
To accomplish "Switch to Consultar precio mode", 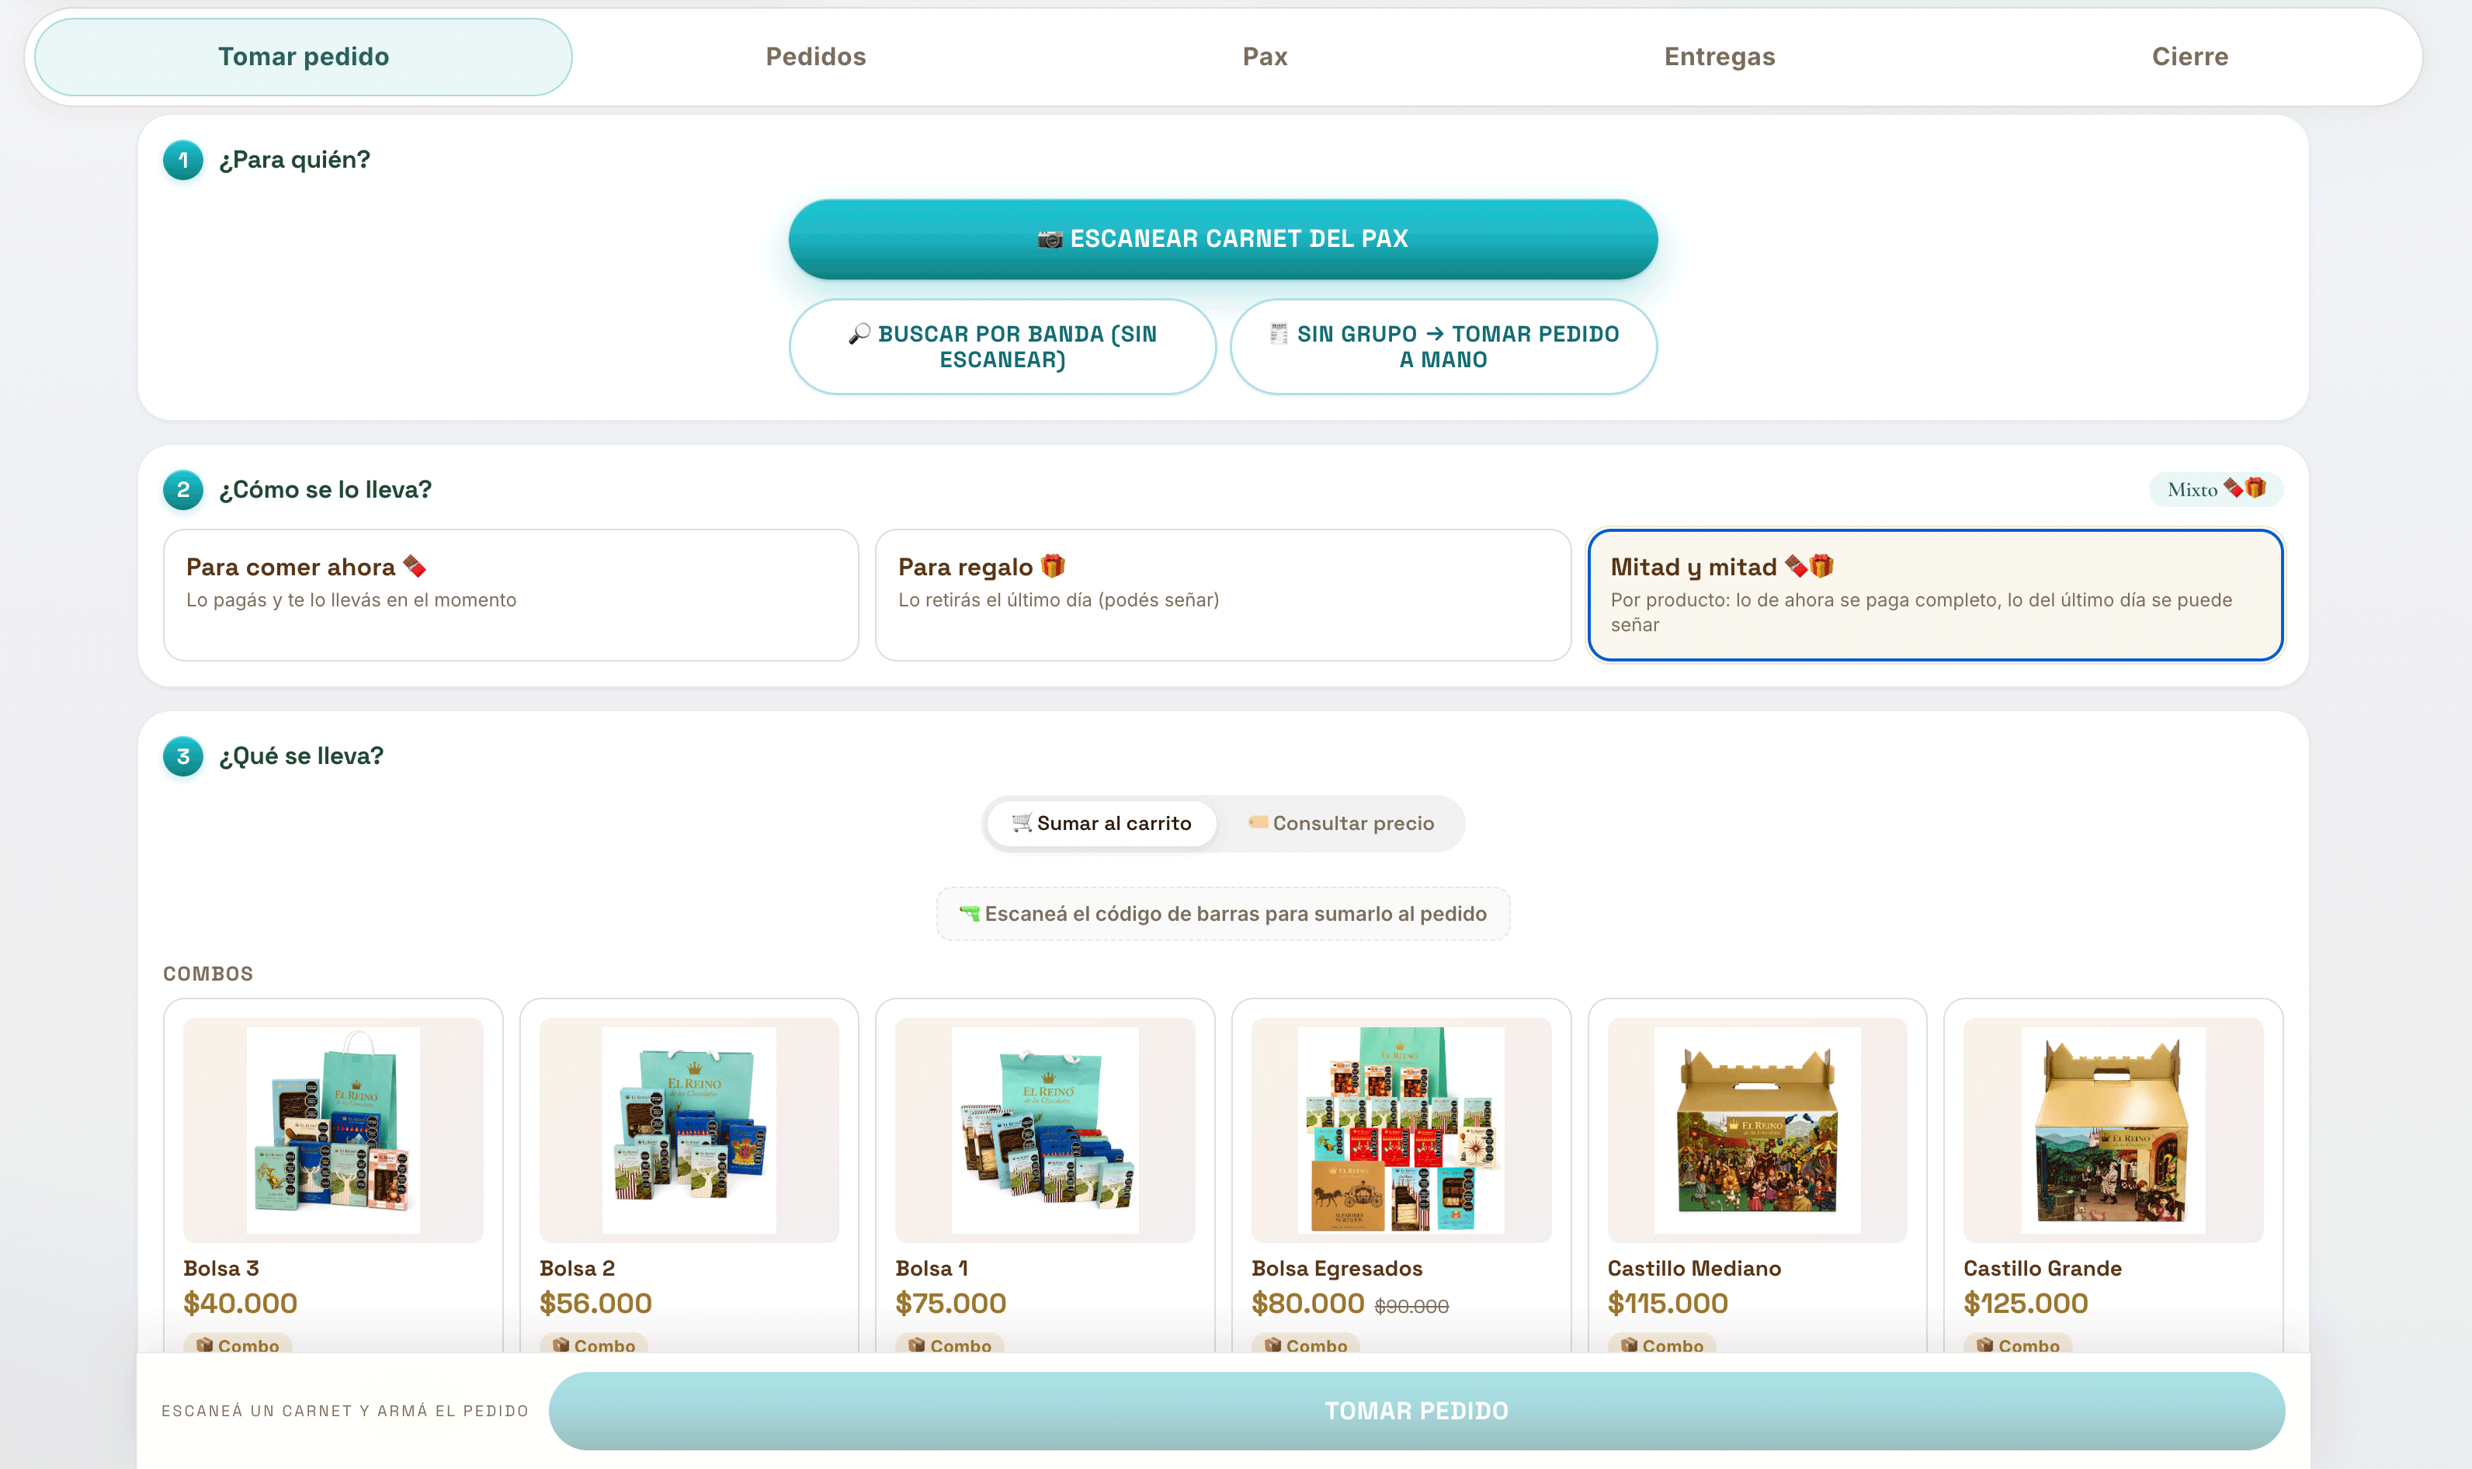I will click(1341, 824).
